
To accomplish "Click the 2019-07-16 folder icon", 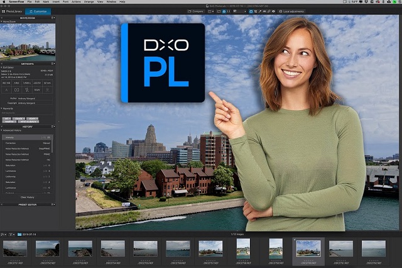I will tap(19, 235).
